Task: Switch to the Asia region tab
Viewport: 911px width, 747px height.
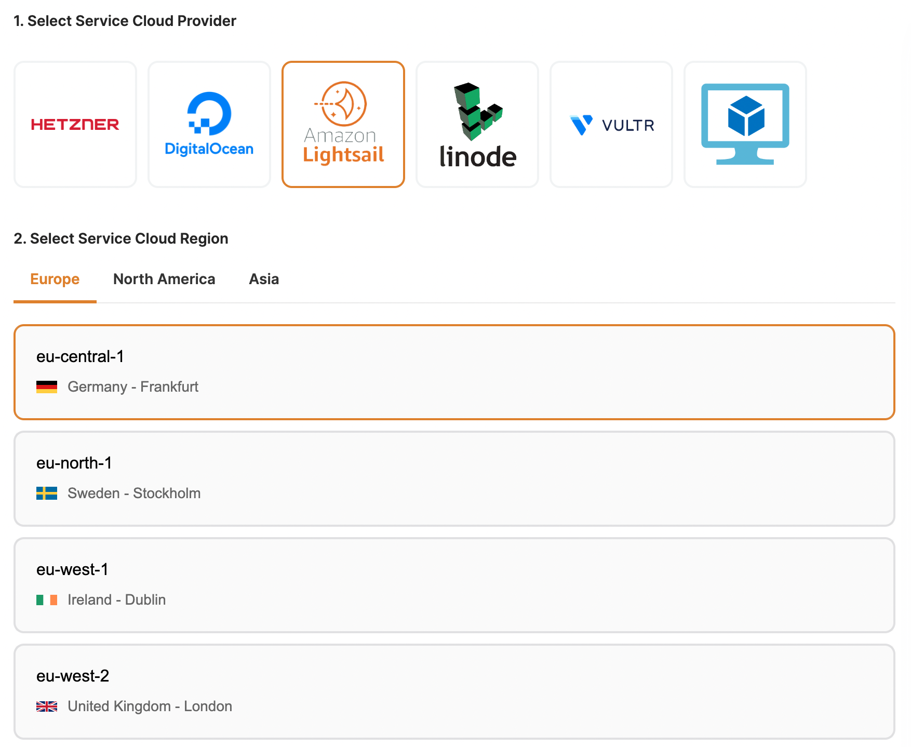Action: (x=264, y=279)
